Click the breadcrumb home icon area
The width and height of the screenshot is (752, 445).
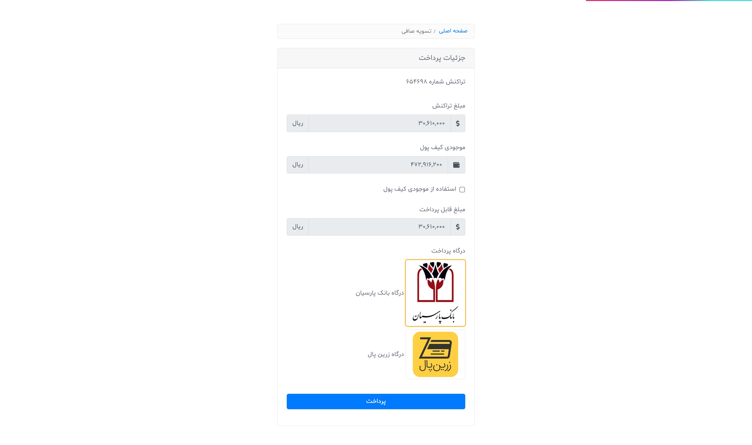tap(453, 31)
